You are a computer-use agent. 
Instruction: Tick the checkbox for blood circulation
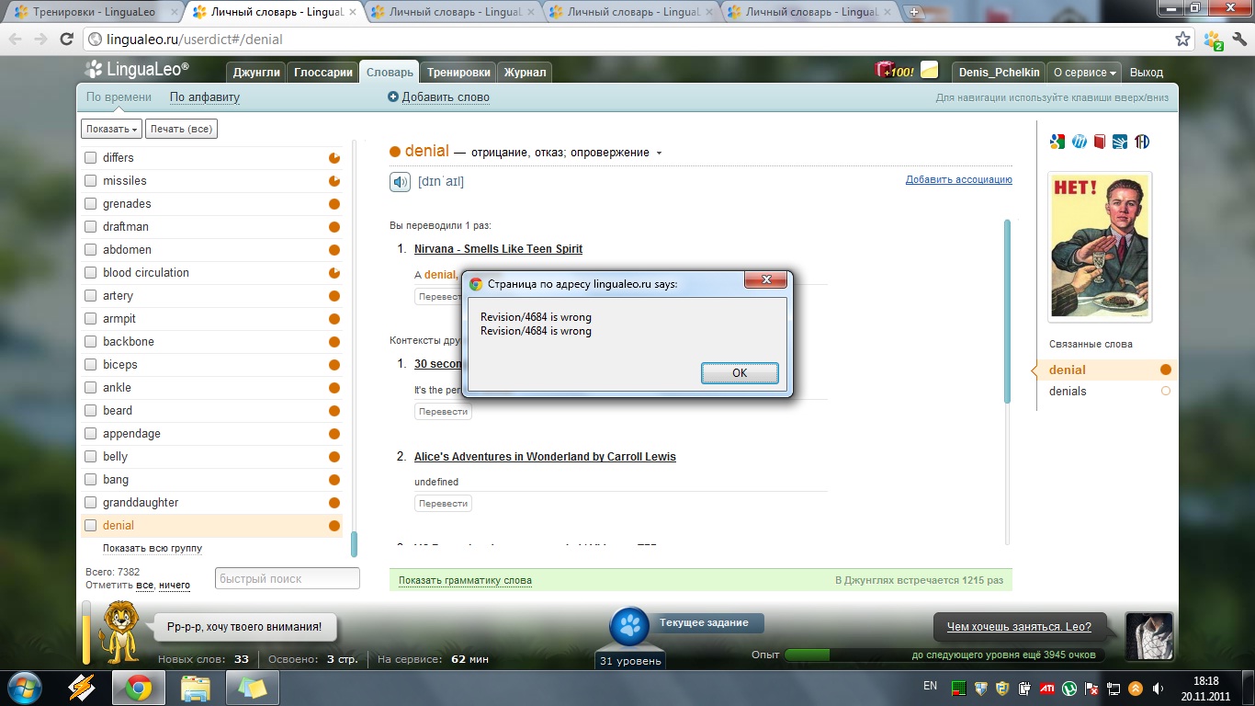[90, 273]
